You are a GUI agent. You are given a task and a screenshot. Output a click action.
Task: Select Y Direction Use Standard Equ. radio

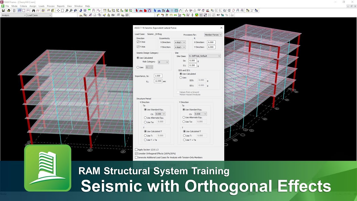[x=184, y=110]
